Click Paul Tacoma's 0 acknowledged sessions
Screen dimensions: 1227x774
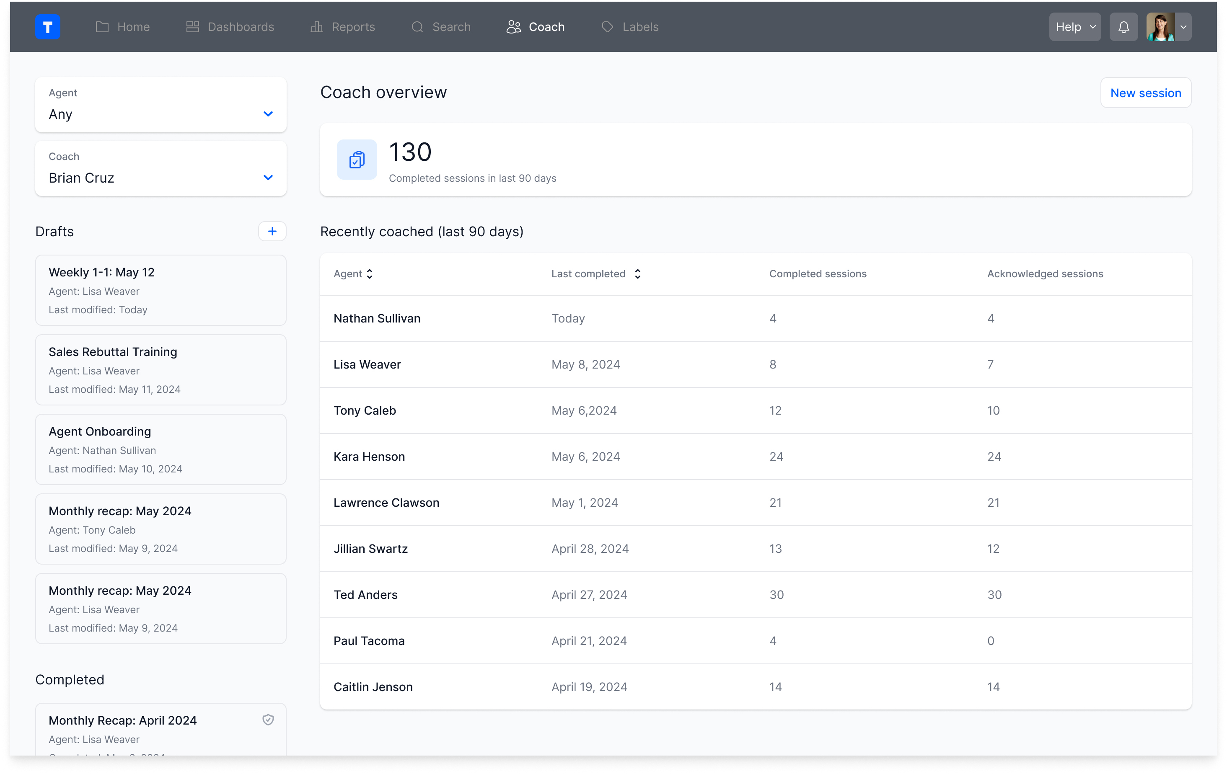pos(991,641)
